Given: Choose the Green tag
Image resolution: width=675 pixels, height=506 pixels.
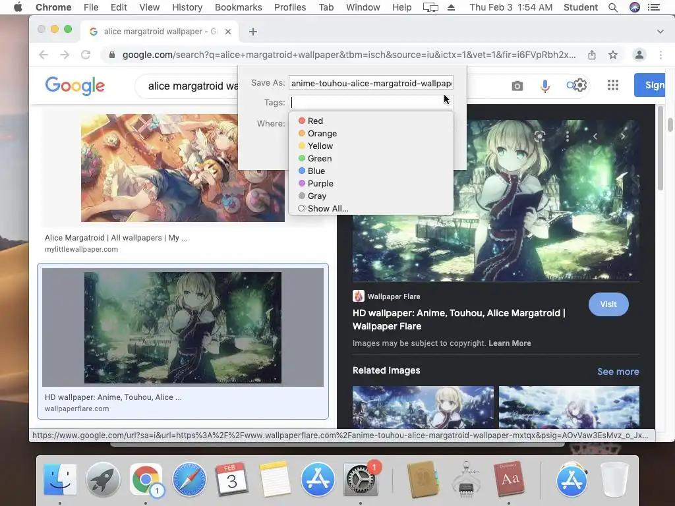Looking at the screenshot, I should 371,158.
